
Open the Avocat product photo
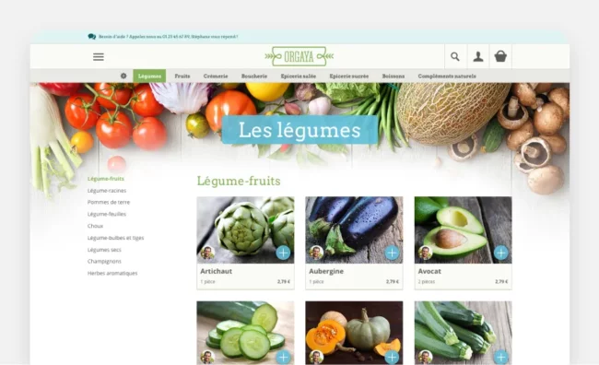pyautogui.click(x=463, y=230)
